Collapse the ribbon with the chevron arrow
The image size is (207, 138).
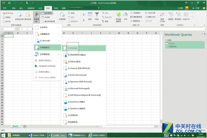(204, 25)
